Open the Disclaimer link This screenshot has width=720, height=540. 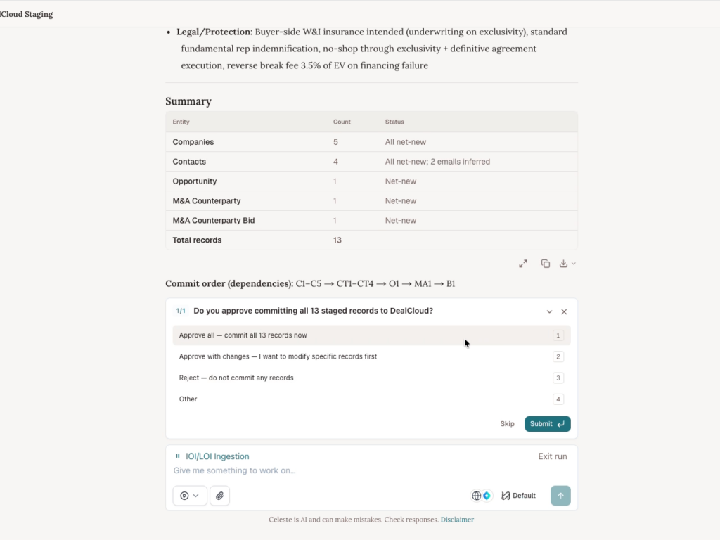(457, 520)
